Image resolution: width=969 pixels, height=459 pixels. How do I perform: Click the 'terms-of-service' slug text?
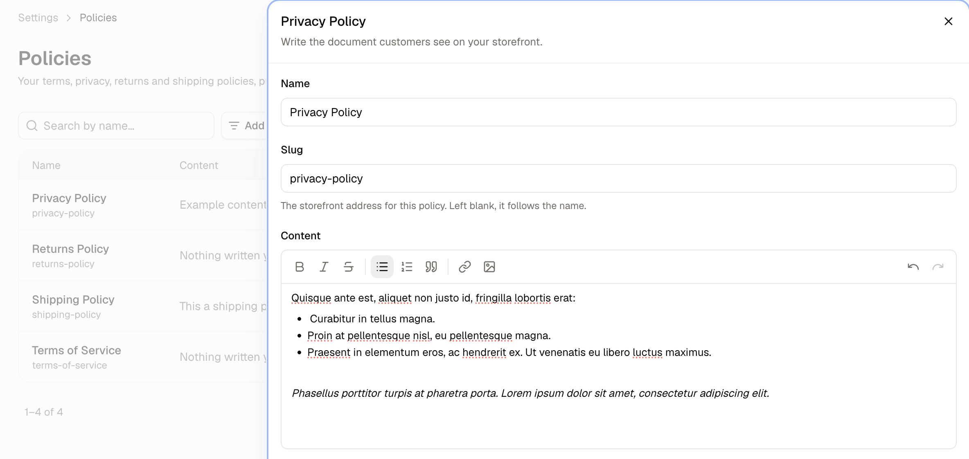pos(70,365)
